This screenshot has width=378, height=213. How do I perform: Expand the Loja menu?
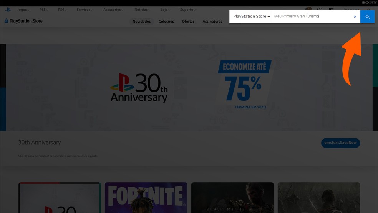coord(165,10)
